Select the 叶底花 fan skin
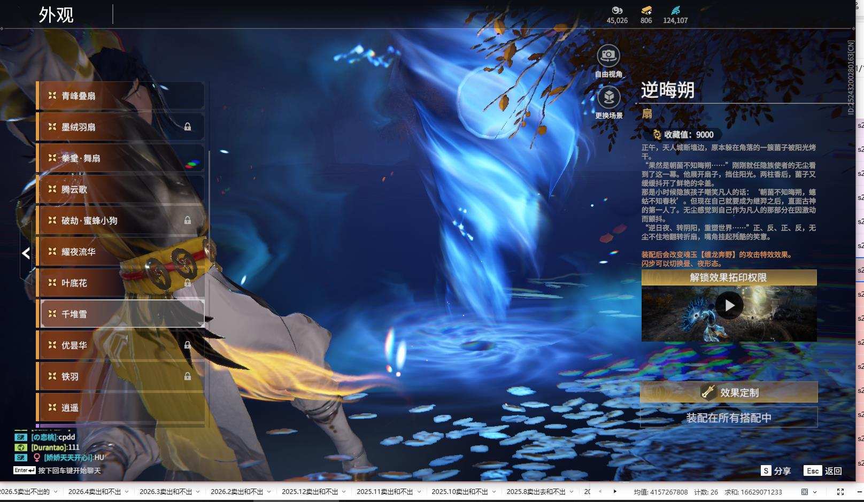The image size is (864, 502). click(120, 283)
